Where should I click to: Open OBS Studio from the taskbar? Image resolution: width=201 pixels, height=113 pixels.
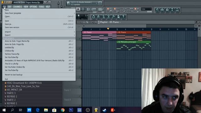88,110
